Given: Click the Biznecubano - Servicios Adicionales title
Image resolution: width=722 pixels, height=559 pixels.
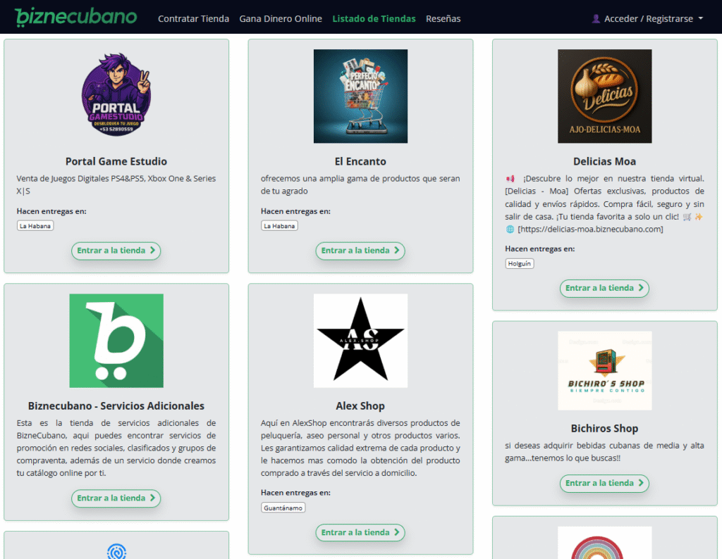Looking at the screenshot, I should tap(116, 406).
